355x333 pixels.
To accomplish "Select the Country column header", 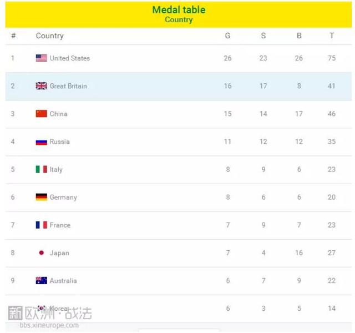I will tap(50, 36).
